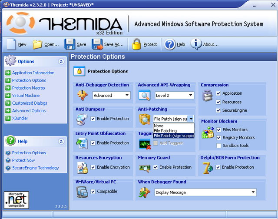Click the Taggant waveform icon
The image size is (278, 219).
click(145, 144)
